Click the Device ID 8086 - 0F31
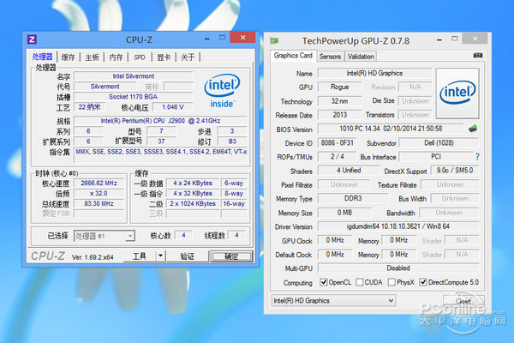The width and height of the screenshot is (514, 343). 337,143
